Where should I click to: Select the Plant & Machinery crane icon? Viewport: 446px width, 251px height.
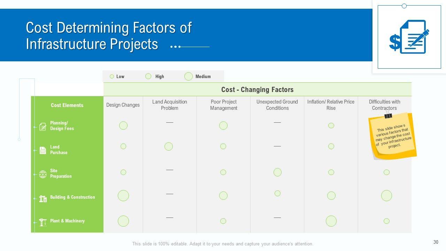(x=43, y=222)
